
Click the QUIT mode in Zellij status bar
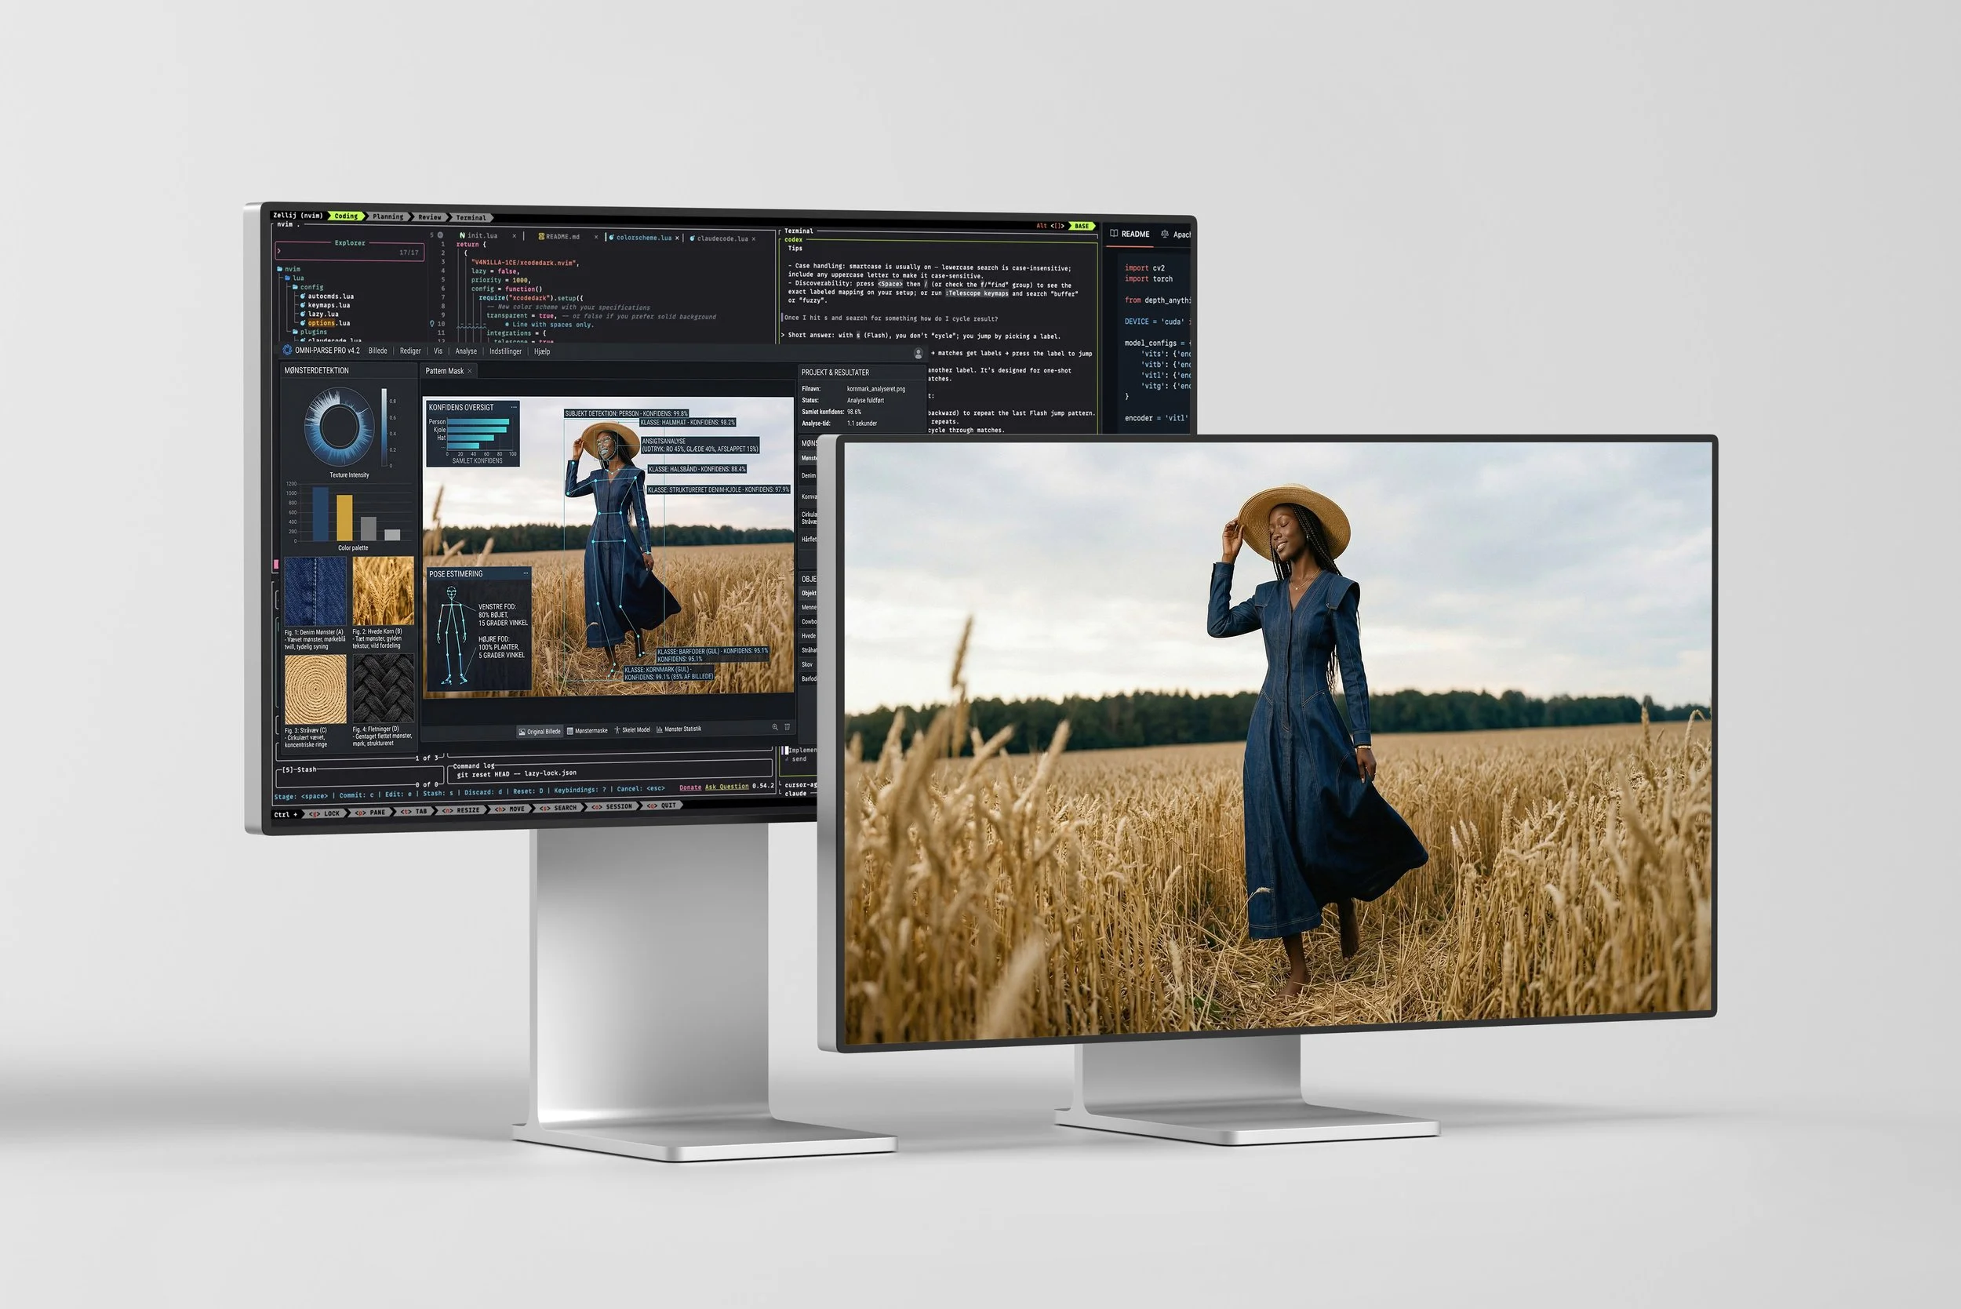pos(662,805)
